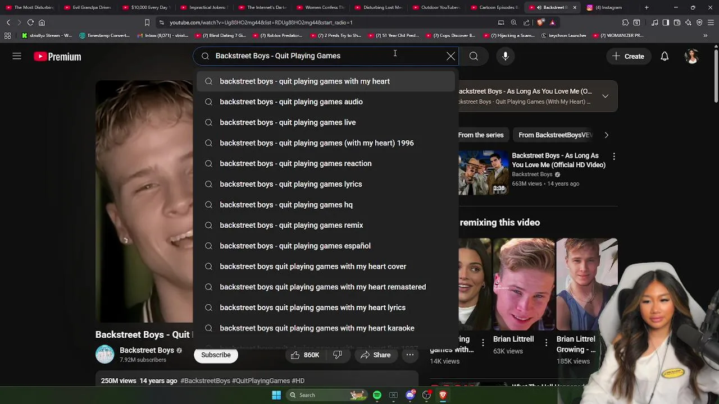The width and height of the screenshot is (719, 404).
Task: Go back with the browser back arrow
Action: point(8,22)
